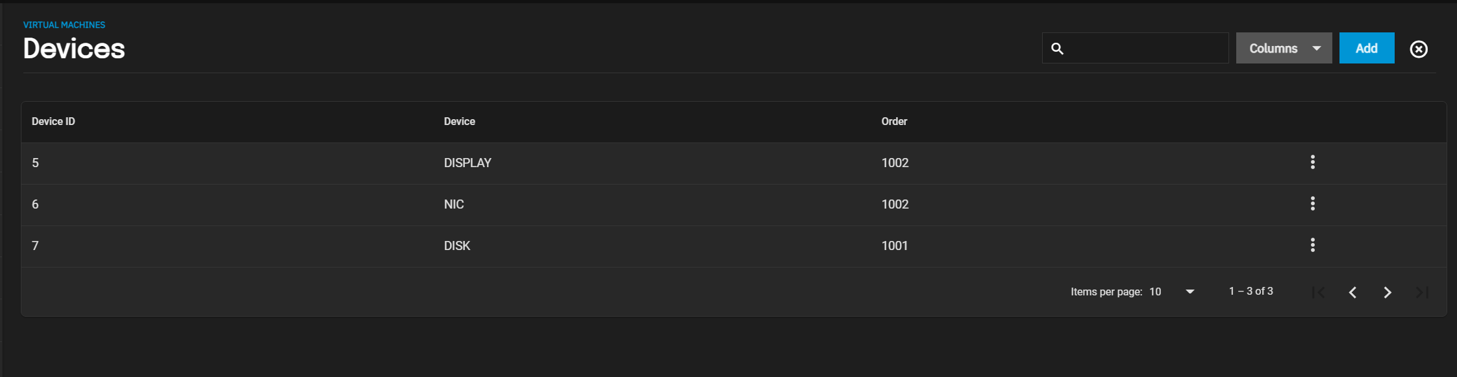This screenshot has height=377, width=1457.
Task: Go to the previous page
Action: click(1352, 292)
